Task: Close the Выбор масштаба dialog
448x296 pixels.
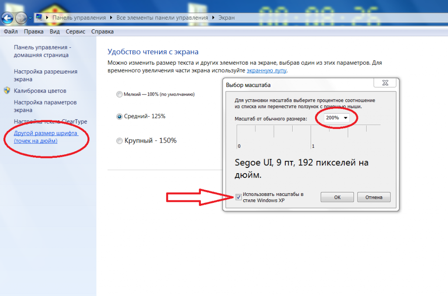Action: (x=385, y=83)
